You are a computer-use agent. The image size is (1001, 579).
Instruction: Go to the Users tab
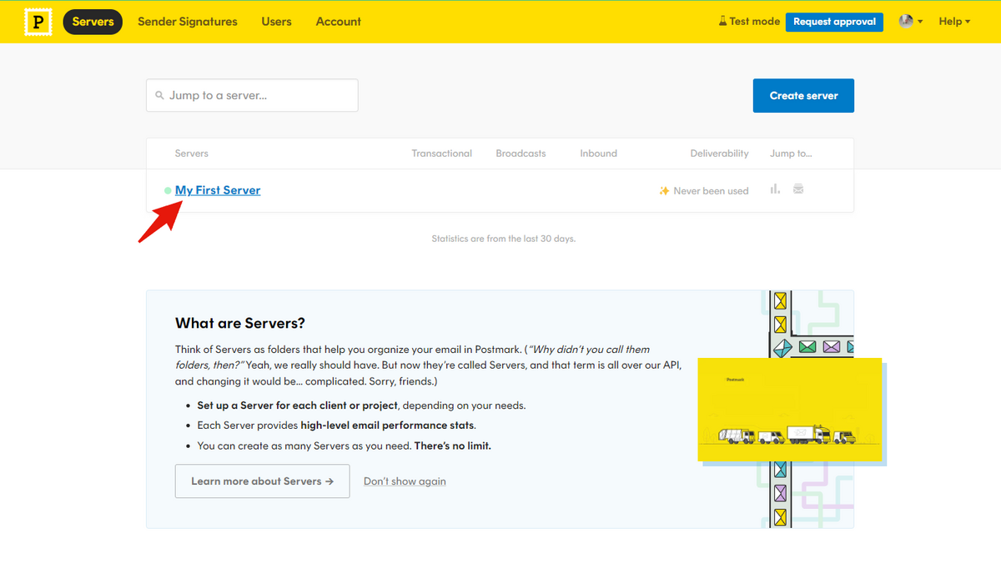[x=276, y=22]
